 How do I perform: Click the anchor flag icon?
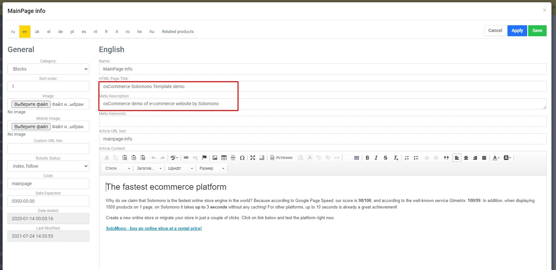[x=204, y=158]
